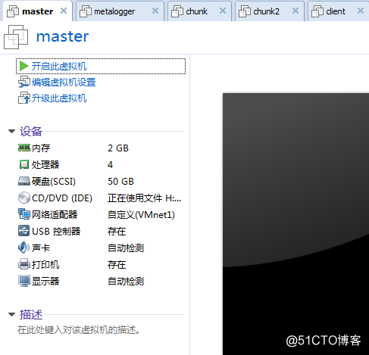Select the 硬盘(SCSI) device label
Screen dimensions: 369x355
[x=54, y=182]
